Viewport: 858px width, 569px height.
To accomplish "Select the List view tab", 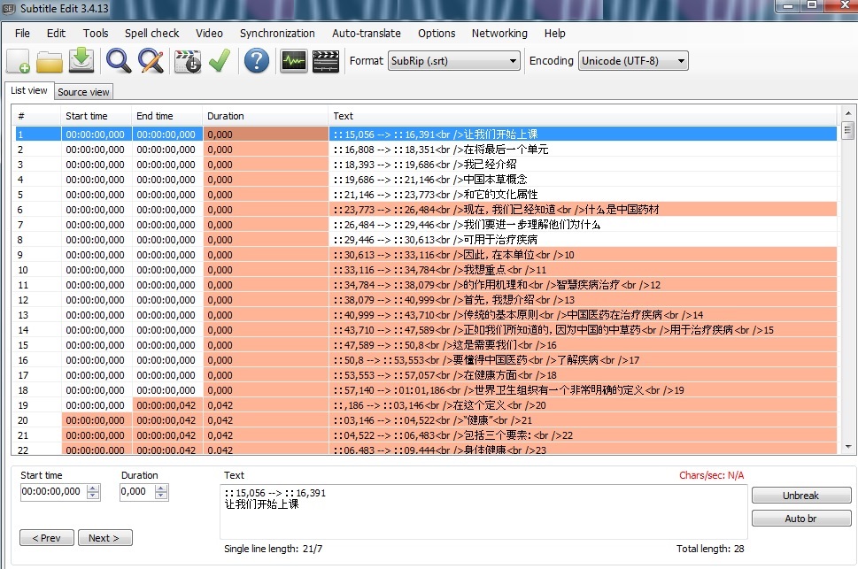I will [x=29, y=91].
